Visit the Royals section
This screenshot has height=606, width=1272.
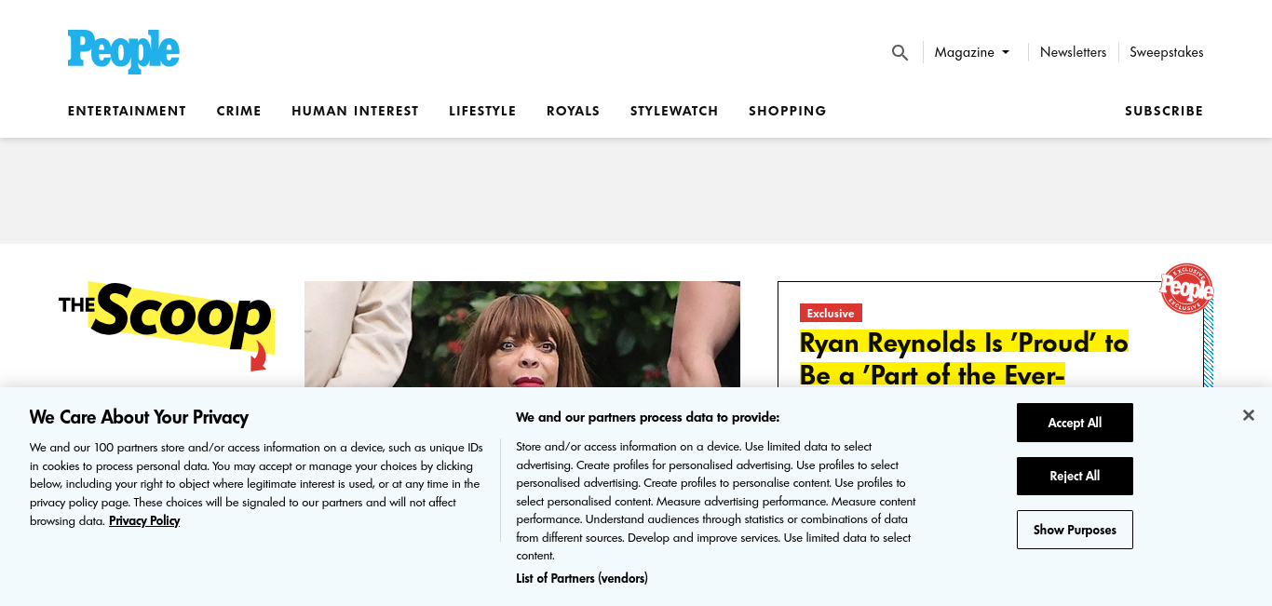click(x=573, y=111)
